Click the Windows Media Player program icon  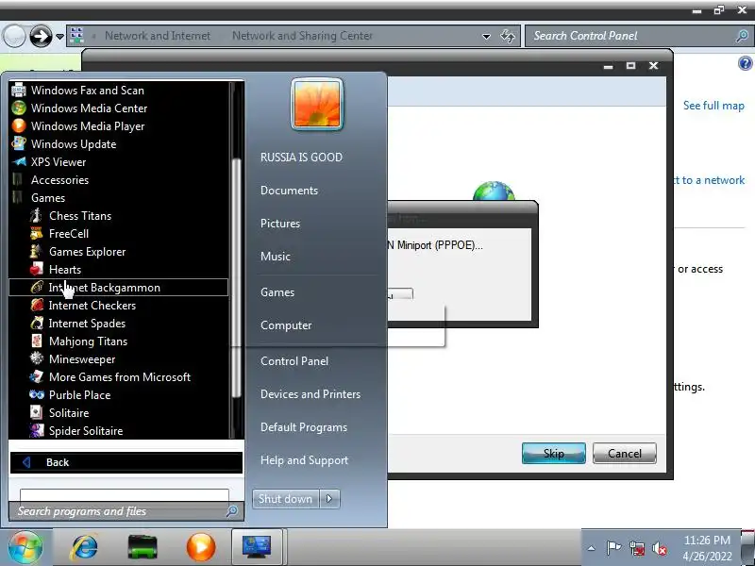(18, 125)
